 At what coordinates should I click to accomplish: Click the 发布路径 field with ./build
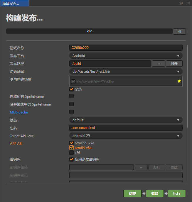tap(110, 64)
